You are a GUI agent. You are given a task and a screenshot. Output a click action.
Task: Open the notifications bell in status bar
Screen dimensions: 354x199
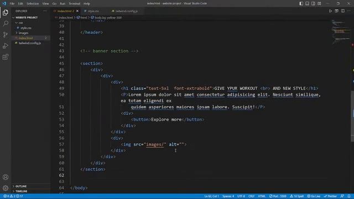(x=349, y=196)
